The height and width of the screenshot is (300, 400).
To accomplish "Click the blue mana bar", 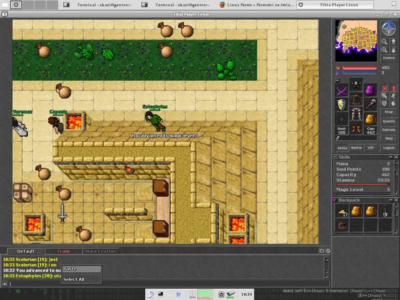I will pos(360,73).
